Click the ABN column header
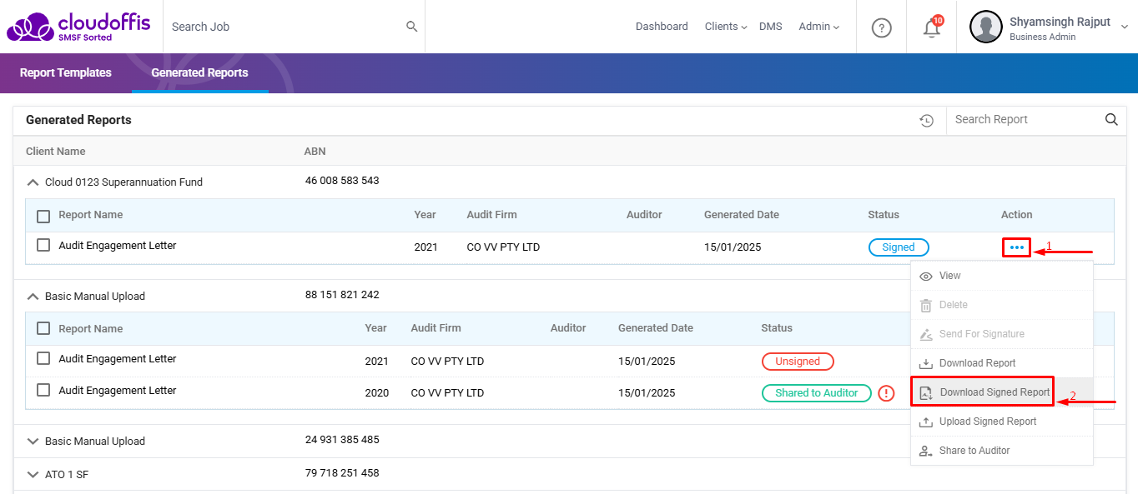The width and height of the screenshot is (1138, 494). point(315,152)
